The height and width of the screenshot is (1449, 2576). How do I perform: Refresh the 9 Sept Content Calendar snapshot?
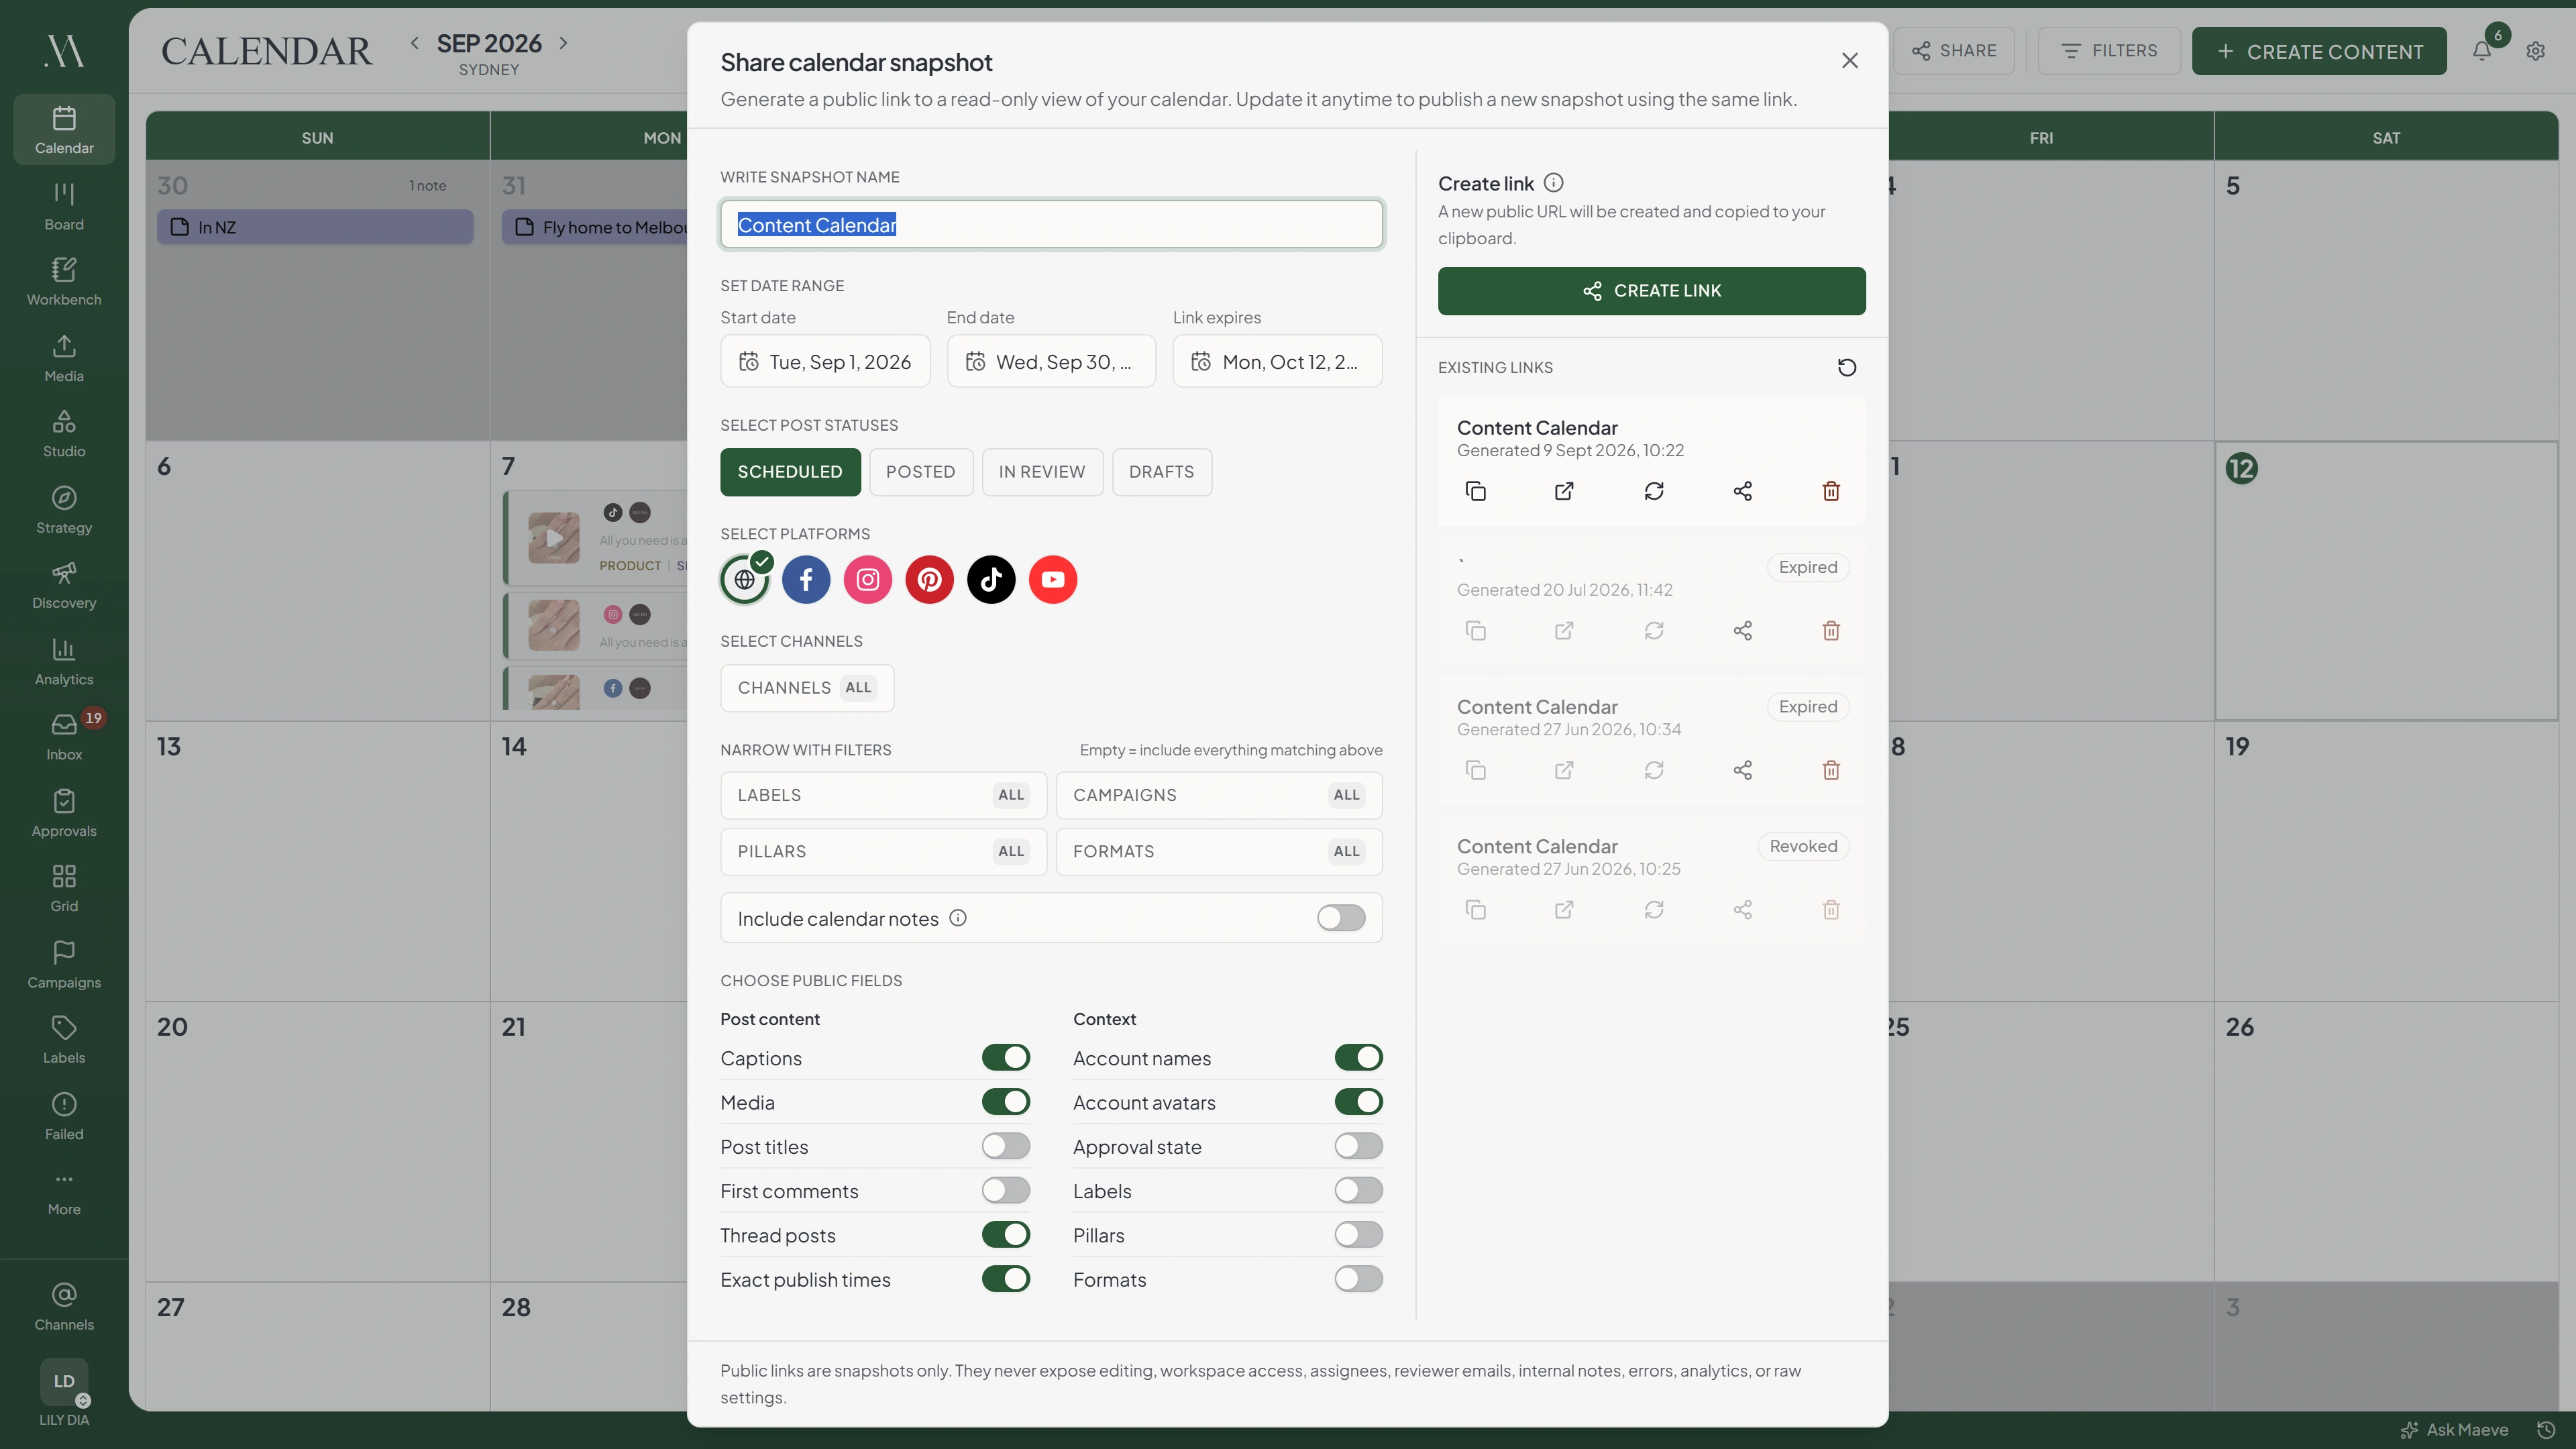click(1654, 491)
